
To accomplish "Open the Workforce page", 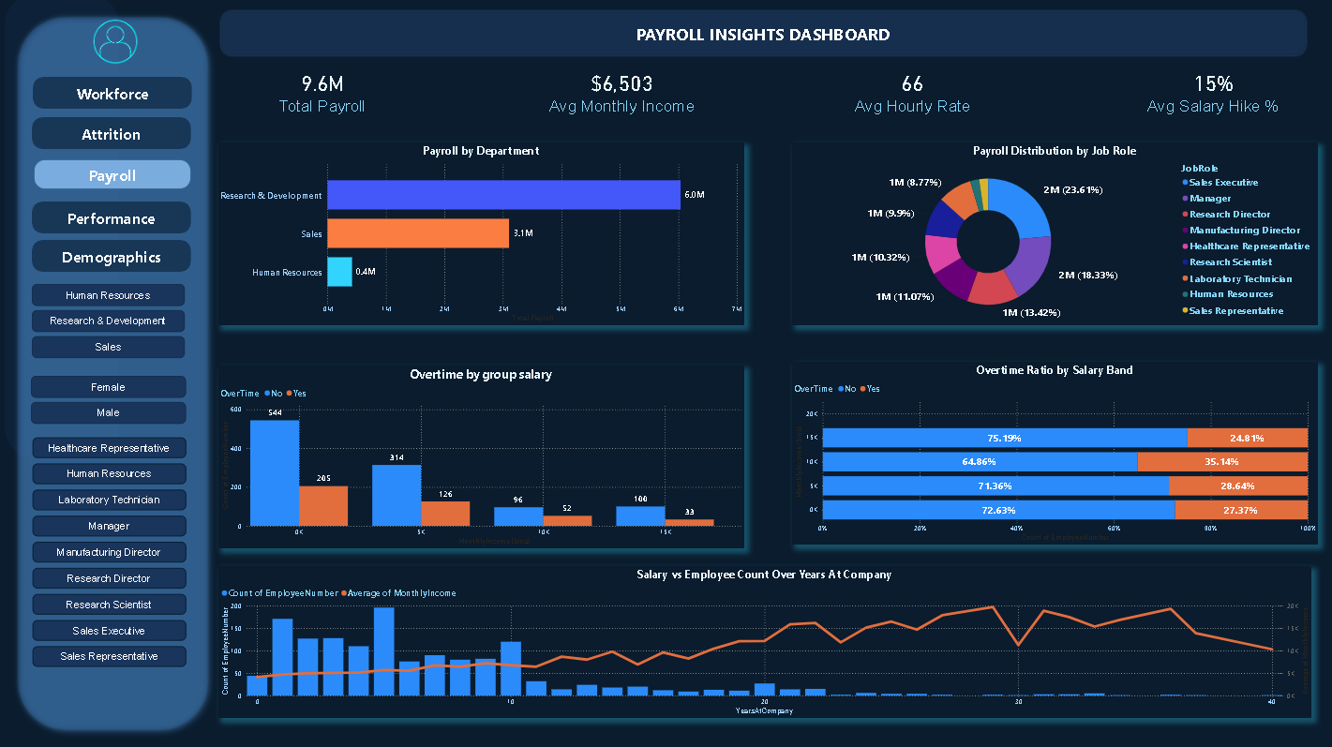I will pyautogui.click(x=112, y=94).
